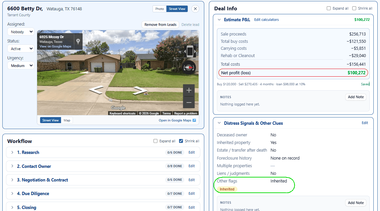The image size is (380, 211).
Task: Move Street View forward with the right arrow
Action: click(140, 91)
